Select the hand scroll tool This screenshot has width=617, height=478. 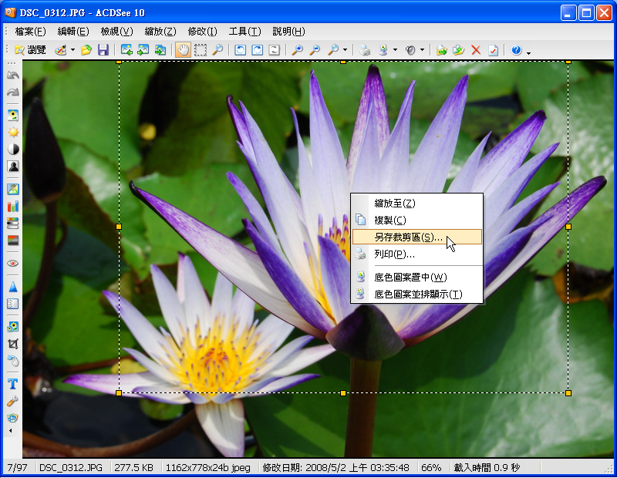[x=183, y=50]
